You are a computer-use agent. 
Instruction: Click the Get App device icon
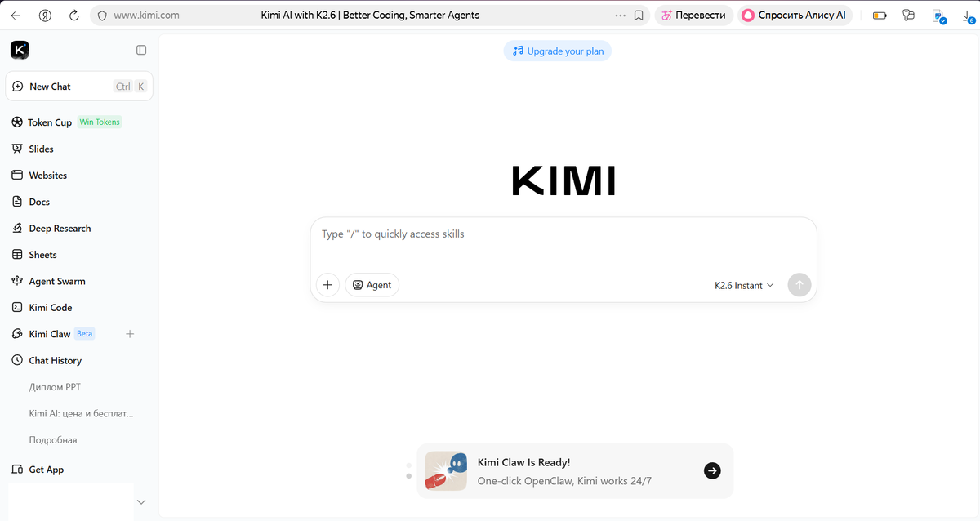[x=17, y=470]
